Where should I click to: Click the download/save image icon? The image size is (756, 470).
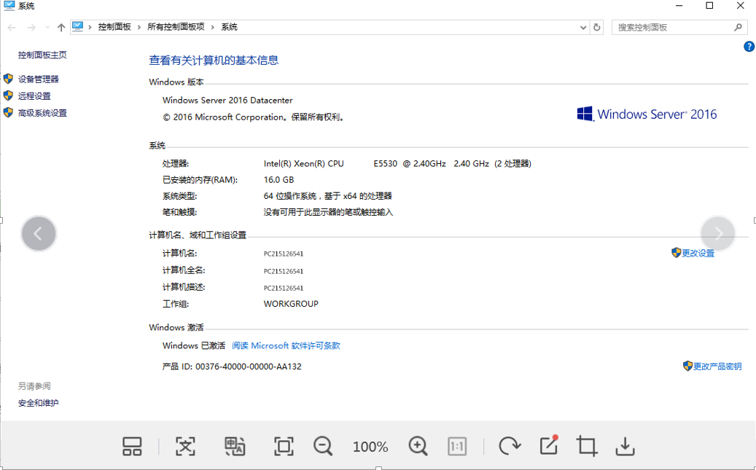(626, 446)
